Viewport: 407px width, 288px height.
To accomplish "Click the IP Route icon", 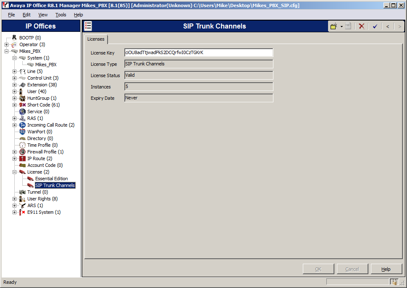I will pyautogui.click(x=22, y=158).
